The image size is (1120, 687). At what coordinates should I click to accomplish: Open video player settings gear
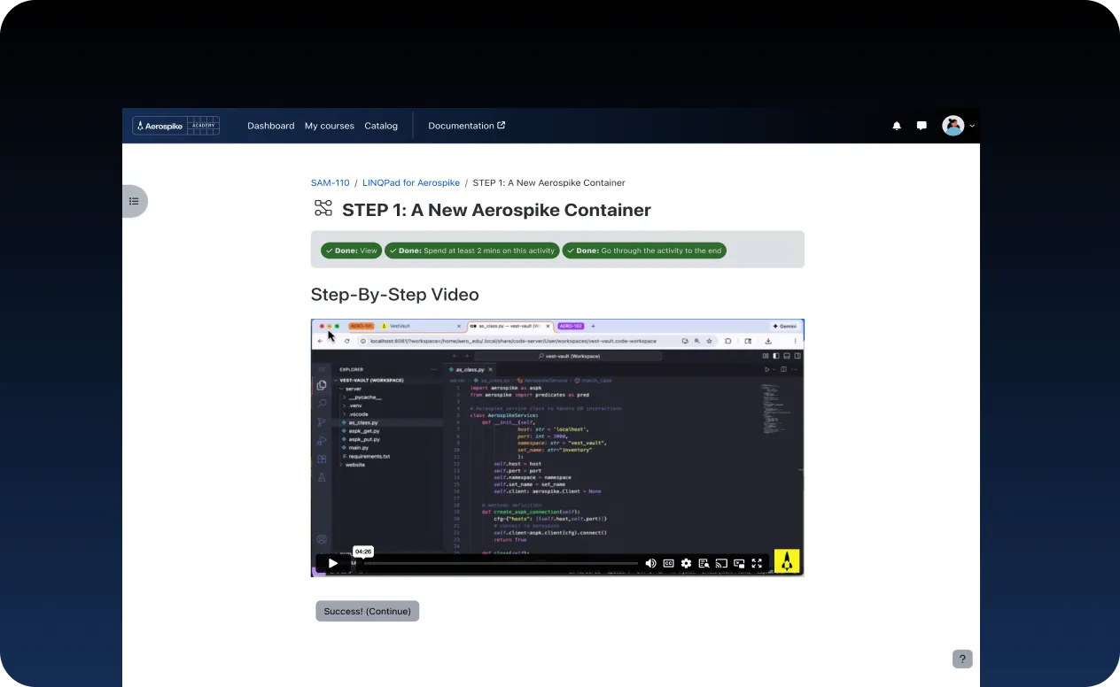tap(686, 563)
